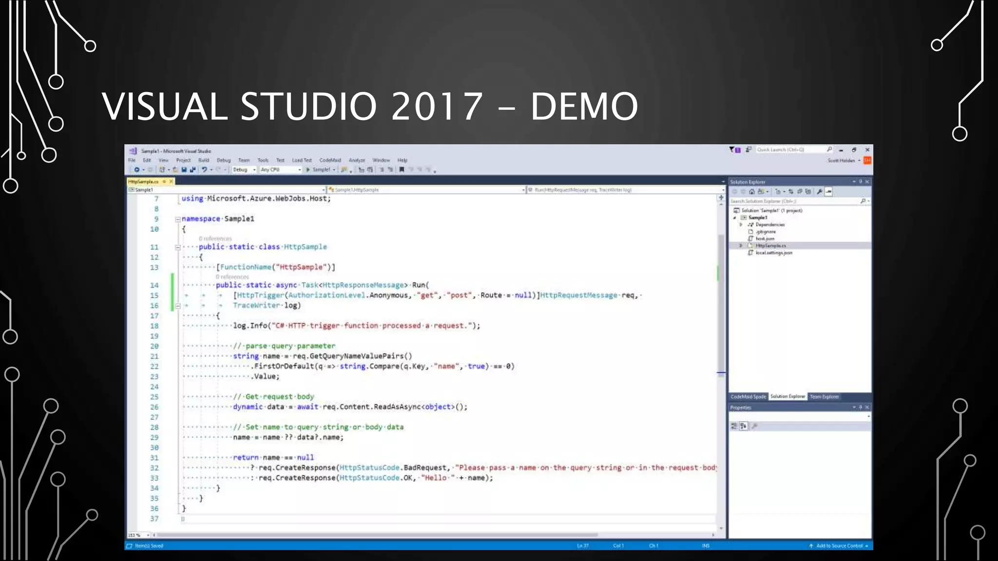Click the Navigate Backward toolbar icon
This screenshot has height=561, width=998.
(137, 169)
